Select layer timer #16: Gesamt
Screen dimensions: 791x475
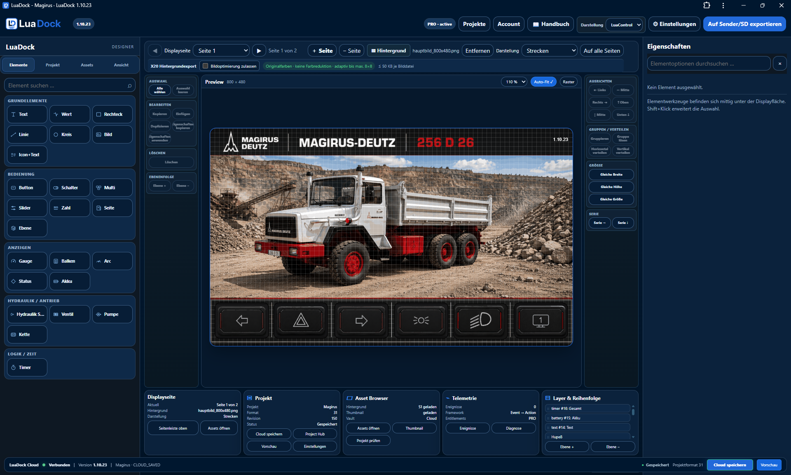coord(587,409)
